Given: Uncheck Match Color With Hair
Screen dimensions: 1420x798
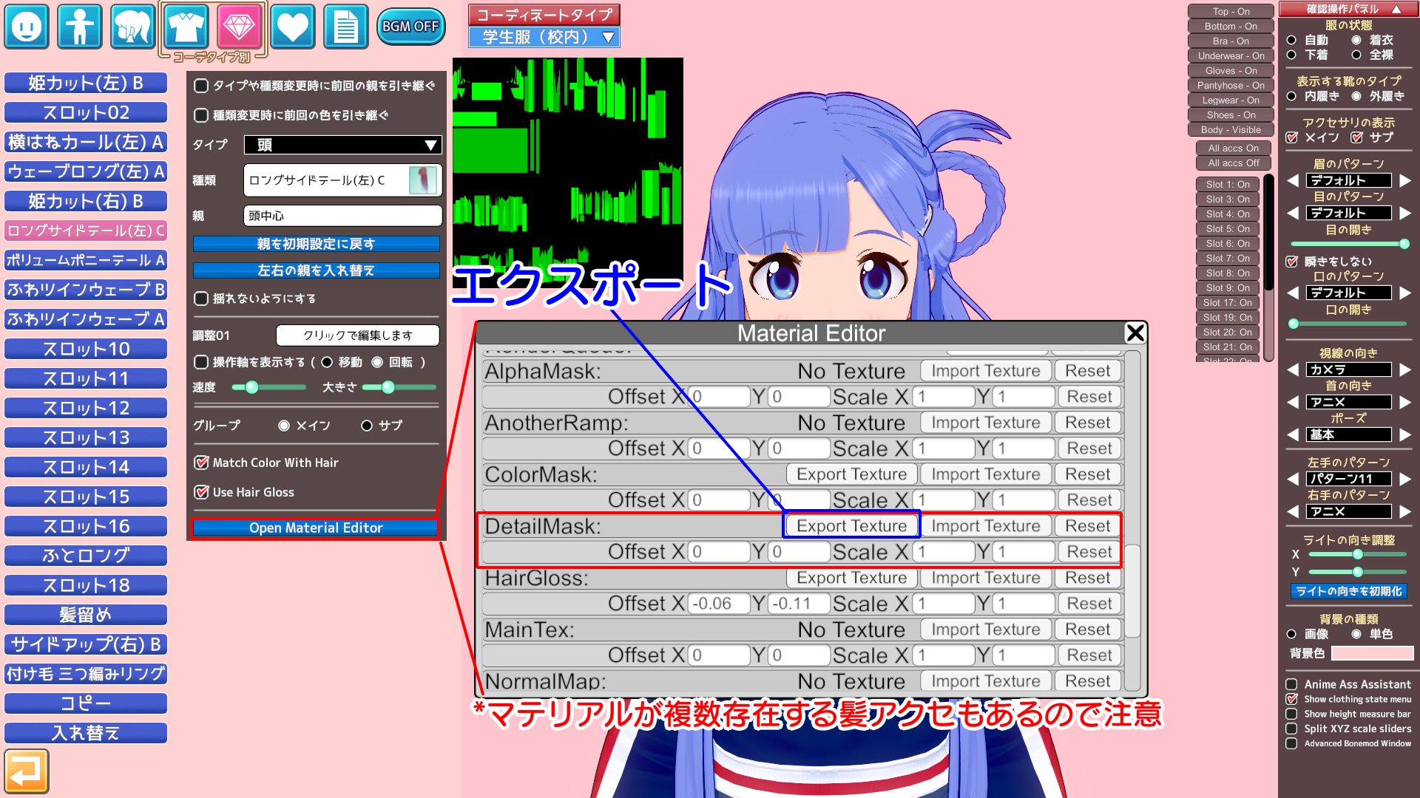Looking at the screenshot, I should click(x=200, y=463).
